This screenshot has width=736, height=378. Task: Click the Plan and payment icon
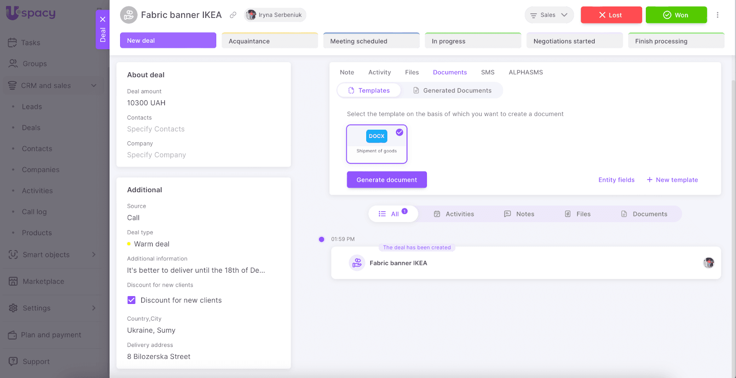(x=12, y=335)
